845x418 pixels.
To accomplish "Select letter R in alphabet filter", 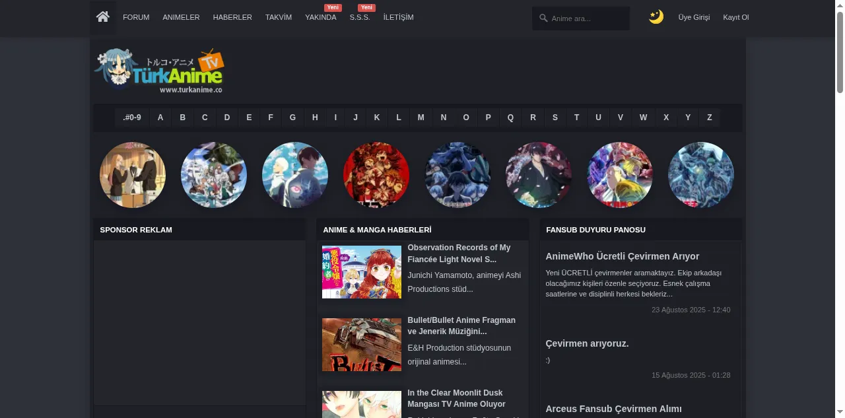I will pos(533,118).
